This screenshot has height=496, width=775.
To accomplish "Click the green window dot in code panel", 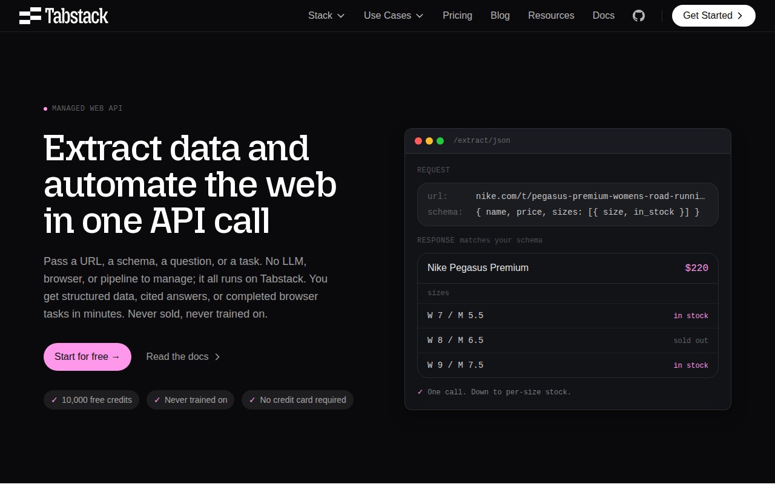I will pos(440,141).
